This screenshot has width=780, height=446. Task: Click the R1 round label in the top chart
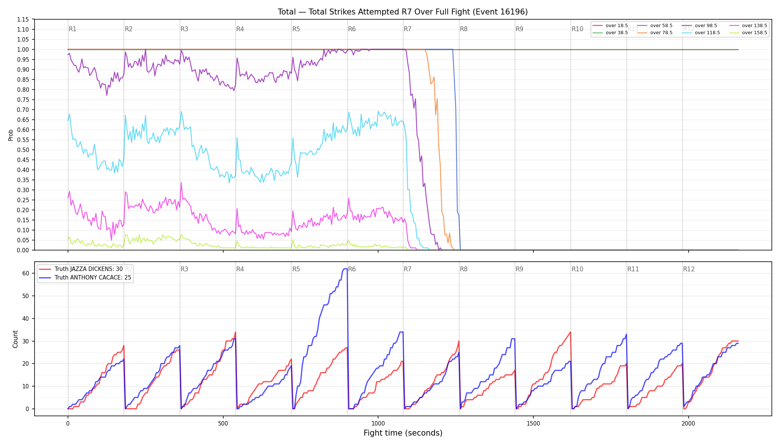click(x=72, y=29)
